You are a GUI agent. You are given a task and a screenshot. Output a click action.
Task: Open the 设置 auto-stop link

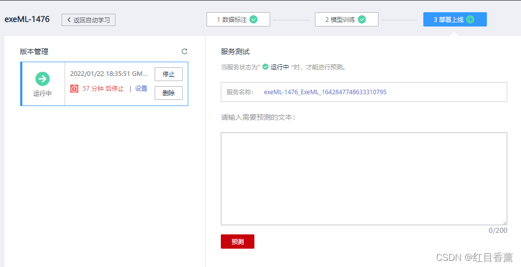tap(141, 89)
